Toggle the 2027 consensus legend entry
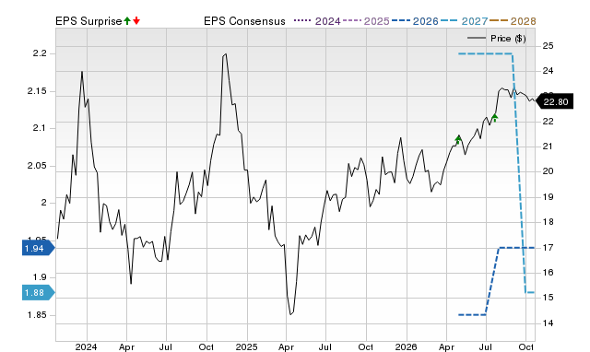The width and height of the screenshot is (590, 352). tap(464, 21)
